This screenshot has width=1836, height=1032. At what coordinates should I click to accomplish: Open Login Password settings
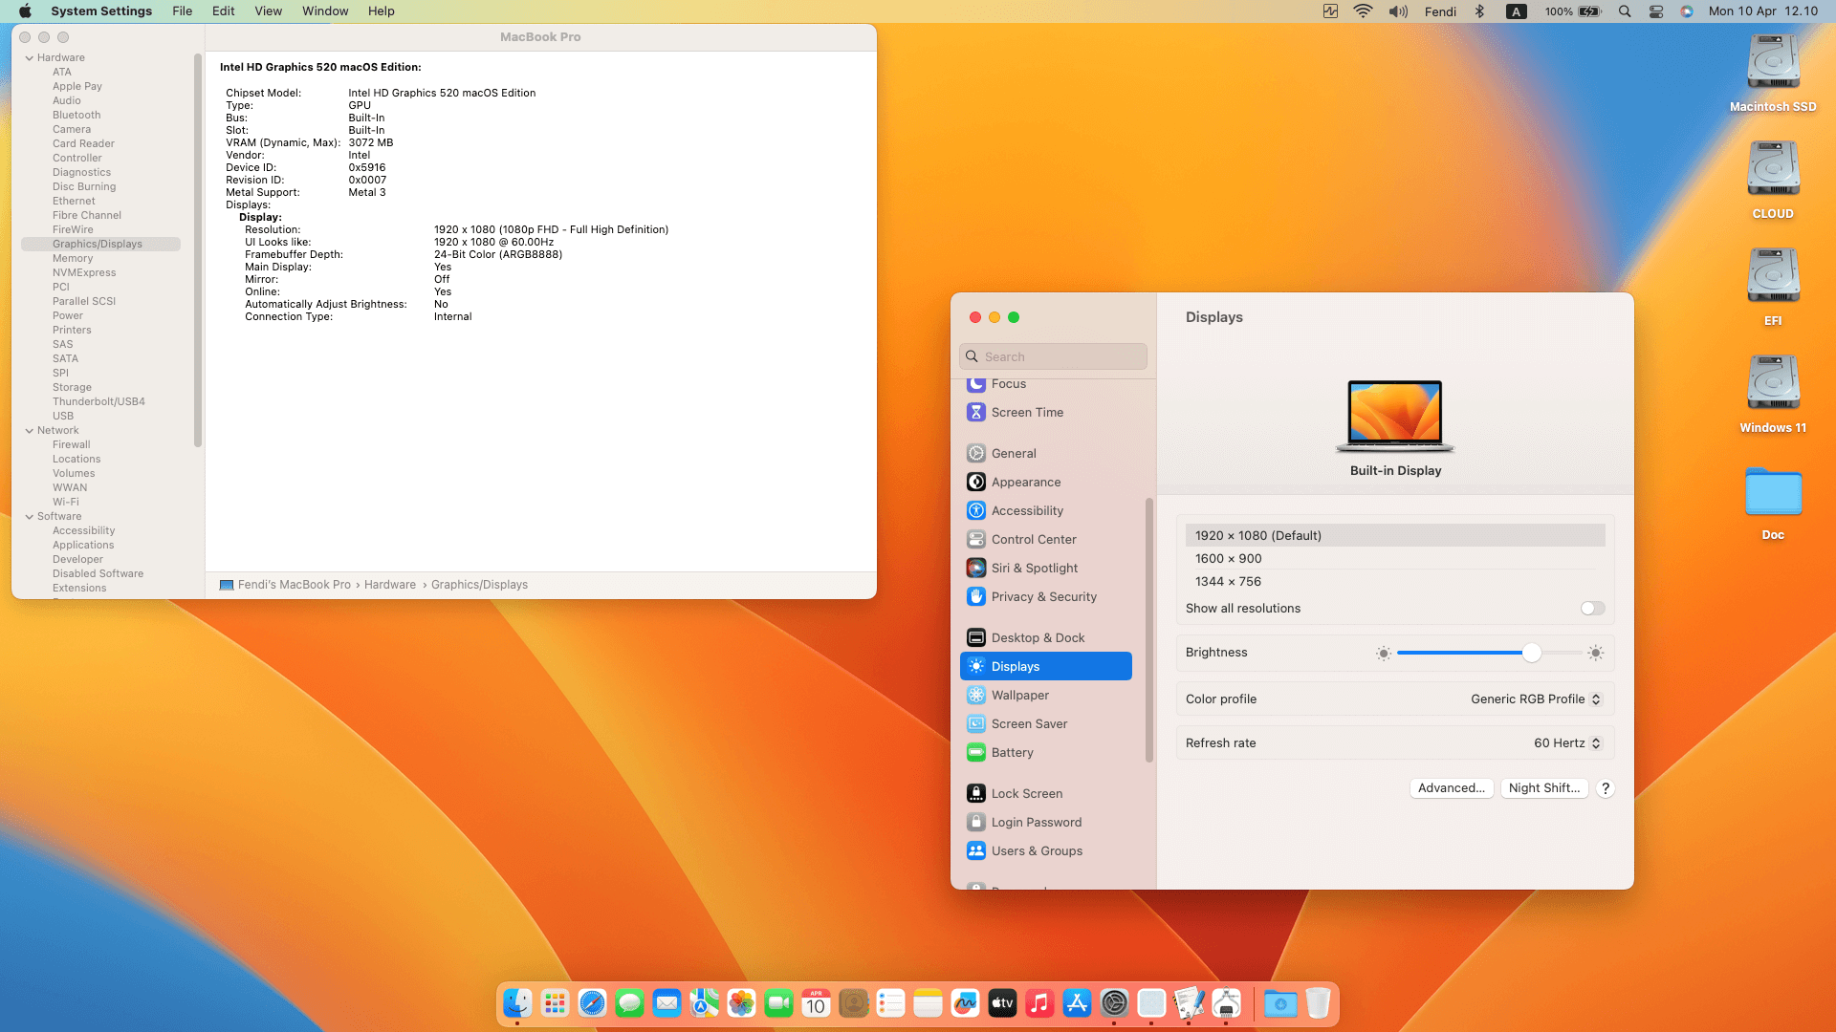click(x=1045, y=823)
